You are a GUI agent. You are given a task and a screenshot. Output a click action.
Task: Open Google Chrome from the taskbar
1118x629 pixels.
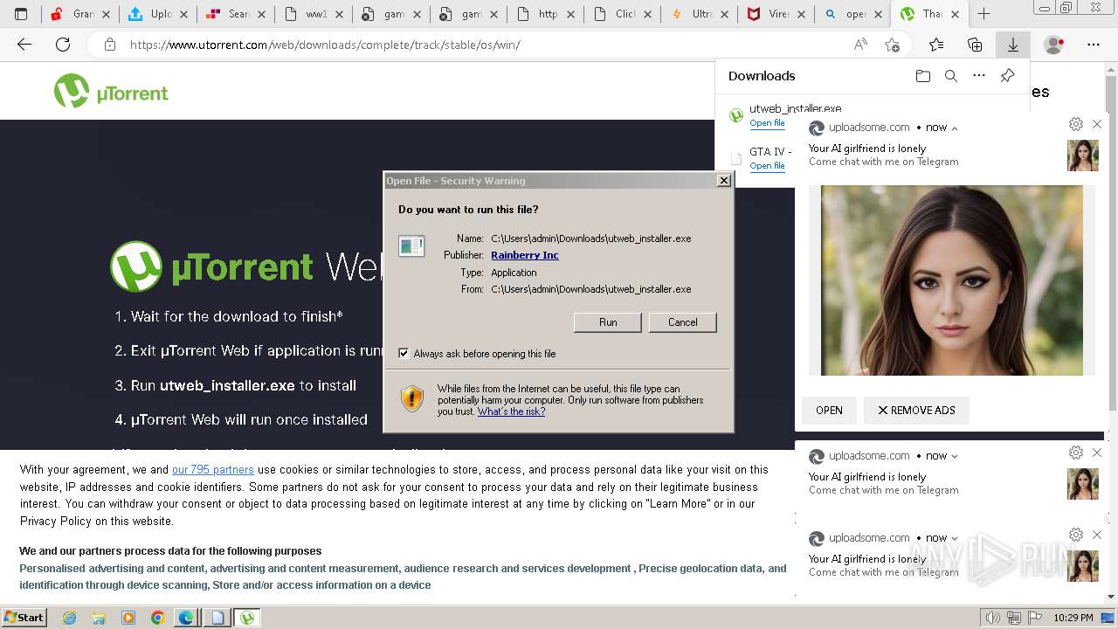157,618
